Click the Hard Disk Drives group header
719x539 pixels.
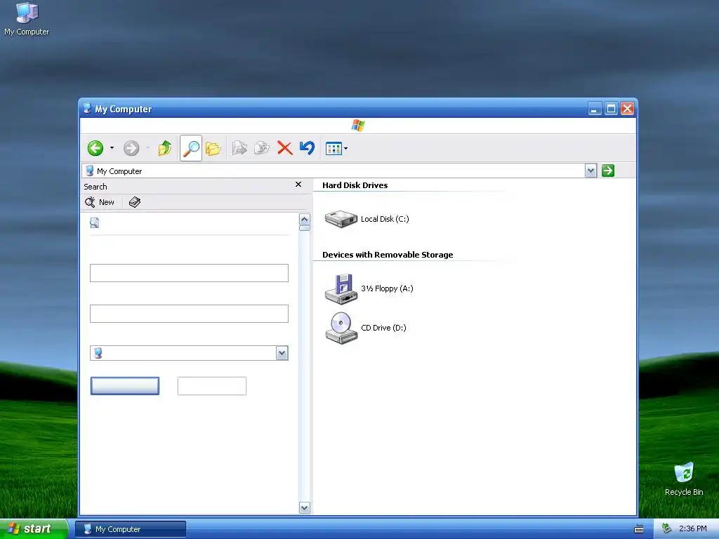point(355,185)
